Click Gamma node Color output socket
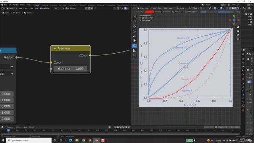254x143 pixels. pyautogui.click(x=90, y=56)
